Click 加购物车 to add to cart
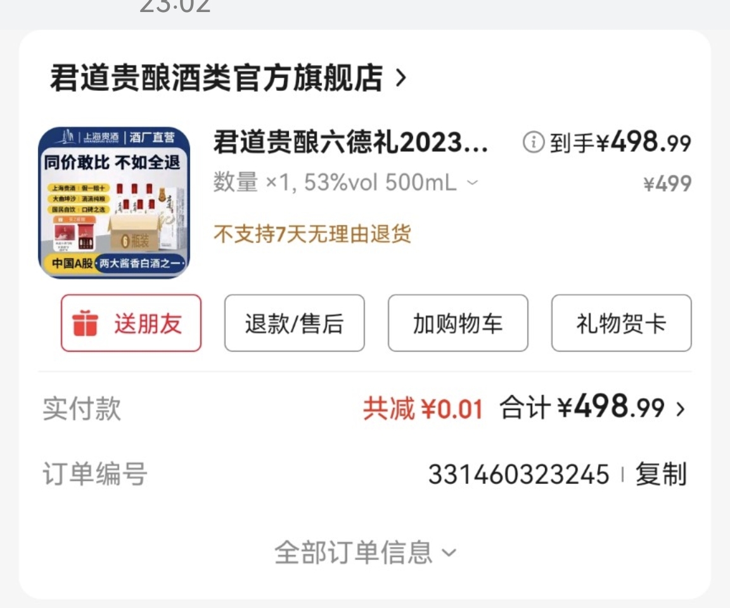The width and height of the screenshot is (730, 608). point(458,323)
